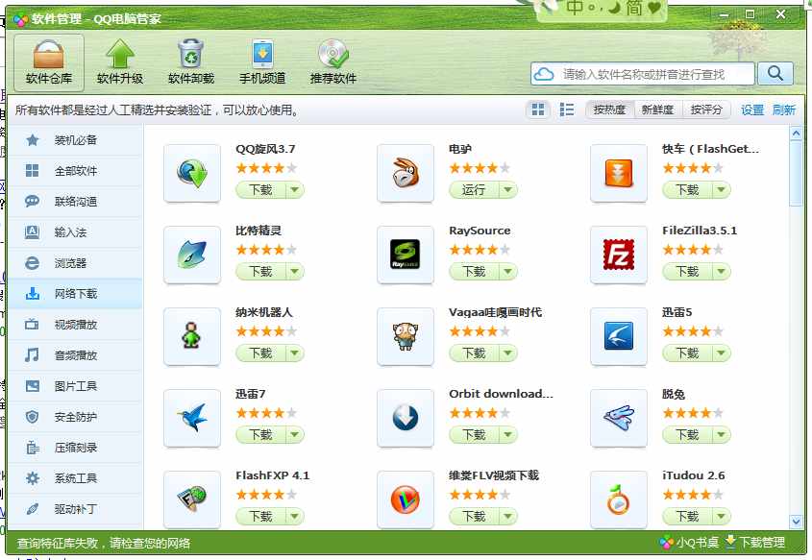Click the 纳米机器人 app icon
812x560 pixels.
[192, 336]
